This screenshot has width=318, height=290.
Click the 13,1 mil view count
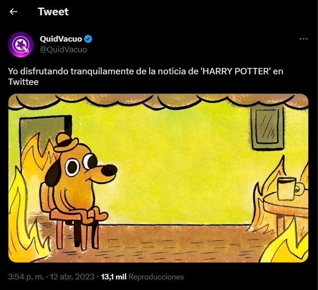113,277
